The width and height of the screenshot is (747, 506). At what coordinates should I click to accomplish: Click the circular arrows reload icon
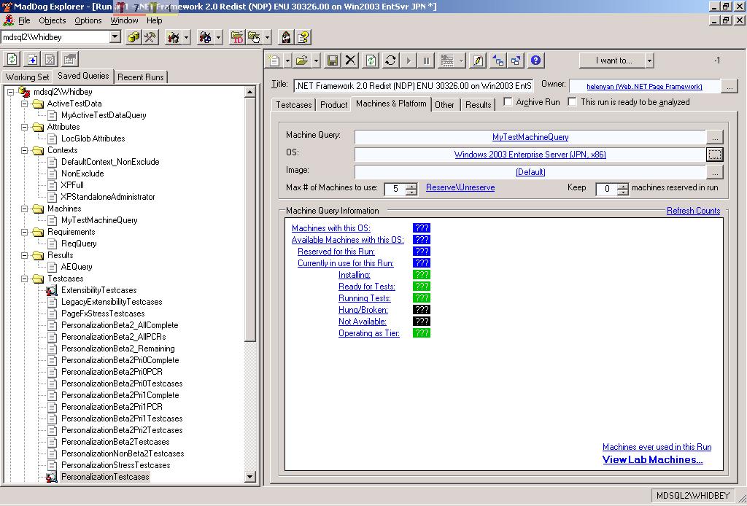[391, 61]
